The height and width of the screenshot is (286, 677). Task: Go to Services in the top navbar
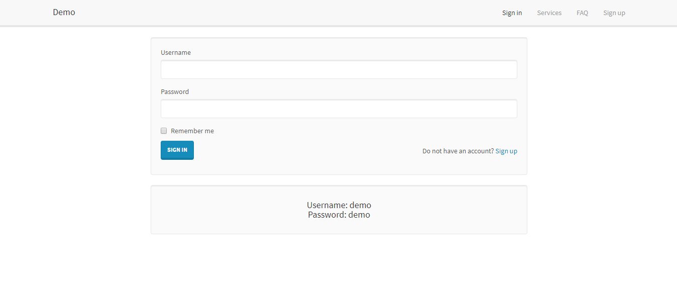(x=549, y=13)
